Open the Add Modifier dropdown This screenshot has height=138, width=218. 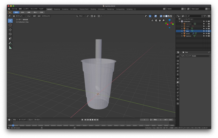195,56
